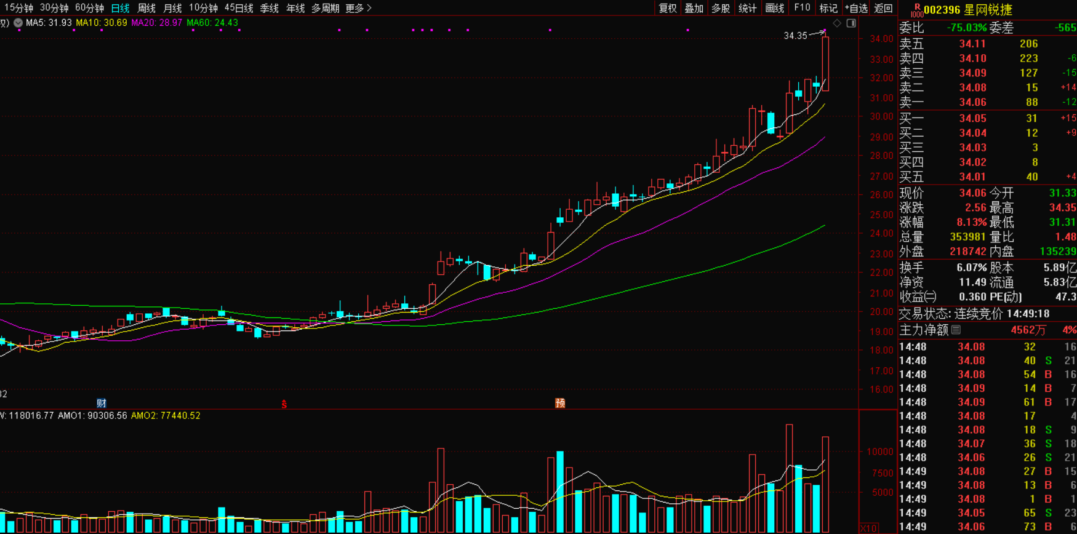This screenshot has width=1077, height=534.
Task: Click the 预 forecast marker icon
Action: (x=560, y=403)
